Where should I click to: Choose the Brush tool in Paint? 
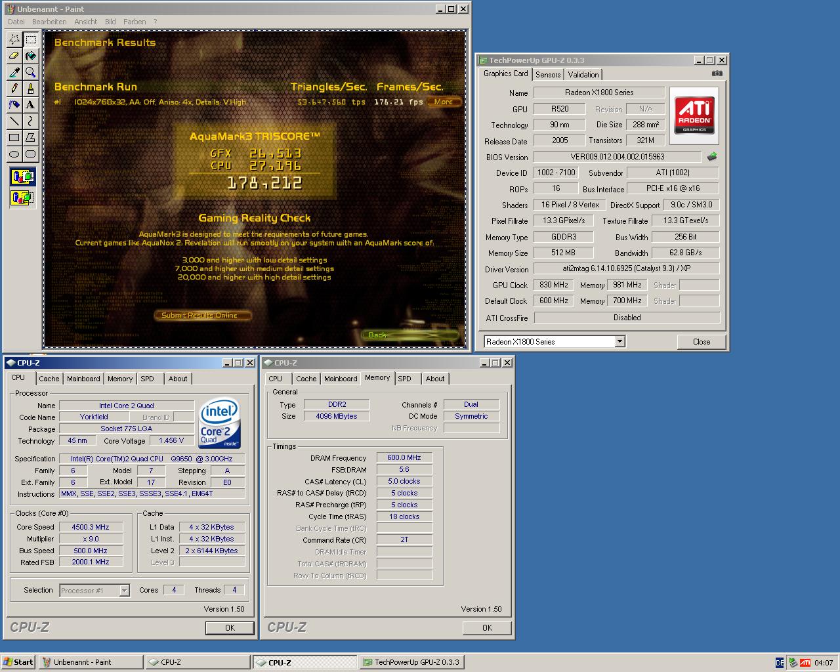[30, 89]
